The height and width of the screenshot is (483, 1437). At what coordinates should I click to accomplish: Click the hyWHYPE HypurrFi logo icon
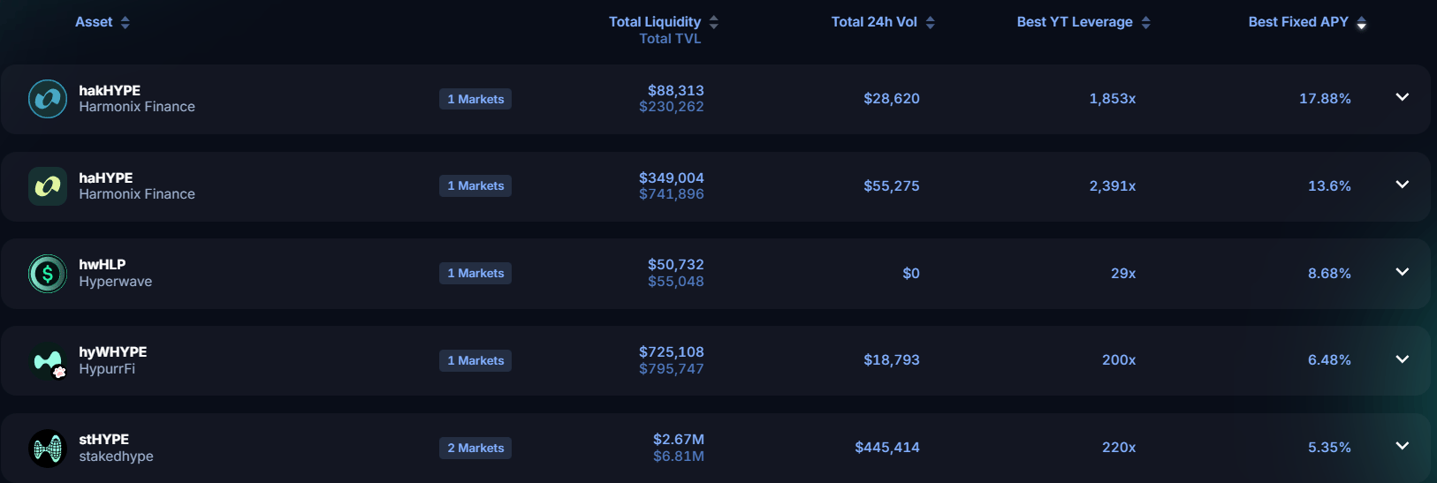pyautogui.click(x=48, y=360)
